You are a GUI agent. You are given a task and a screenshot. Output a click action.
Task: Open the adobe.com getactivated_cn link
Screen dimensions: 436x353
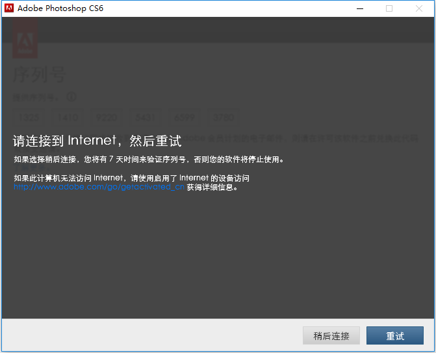(x=99, y=187)
